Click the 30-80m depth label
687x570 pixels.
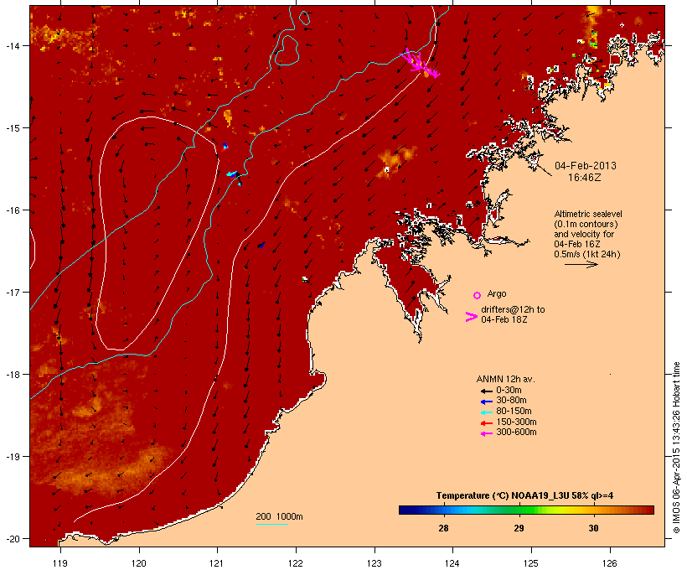tap(511, 401)
